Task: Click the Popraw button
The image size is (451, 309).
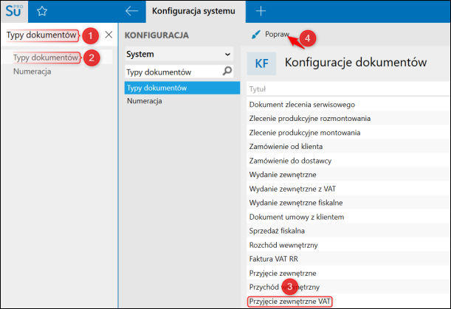Action: [276, 35]
